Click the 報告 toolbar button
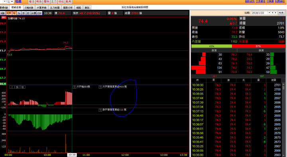 (39, 2)
